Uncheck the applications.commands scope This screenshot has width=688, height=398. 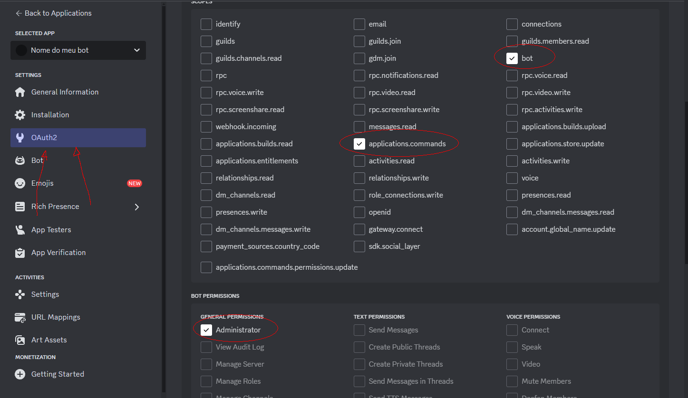click(359, 143)
